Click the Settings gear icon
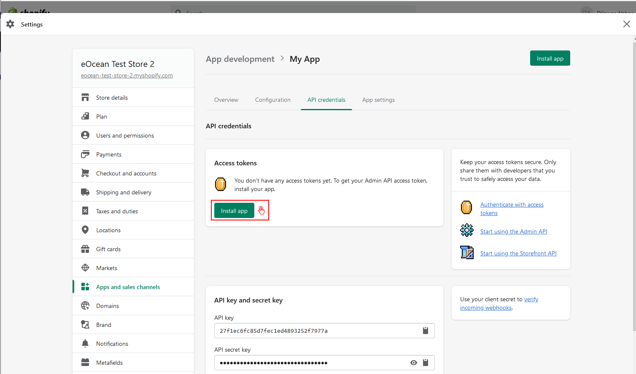 pyautogui.click(x=11, y=24)
